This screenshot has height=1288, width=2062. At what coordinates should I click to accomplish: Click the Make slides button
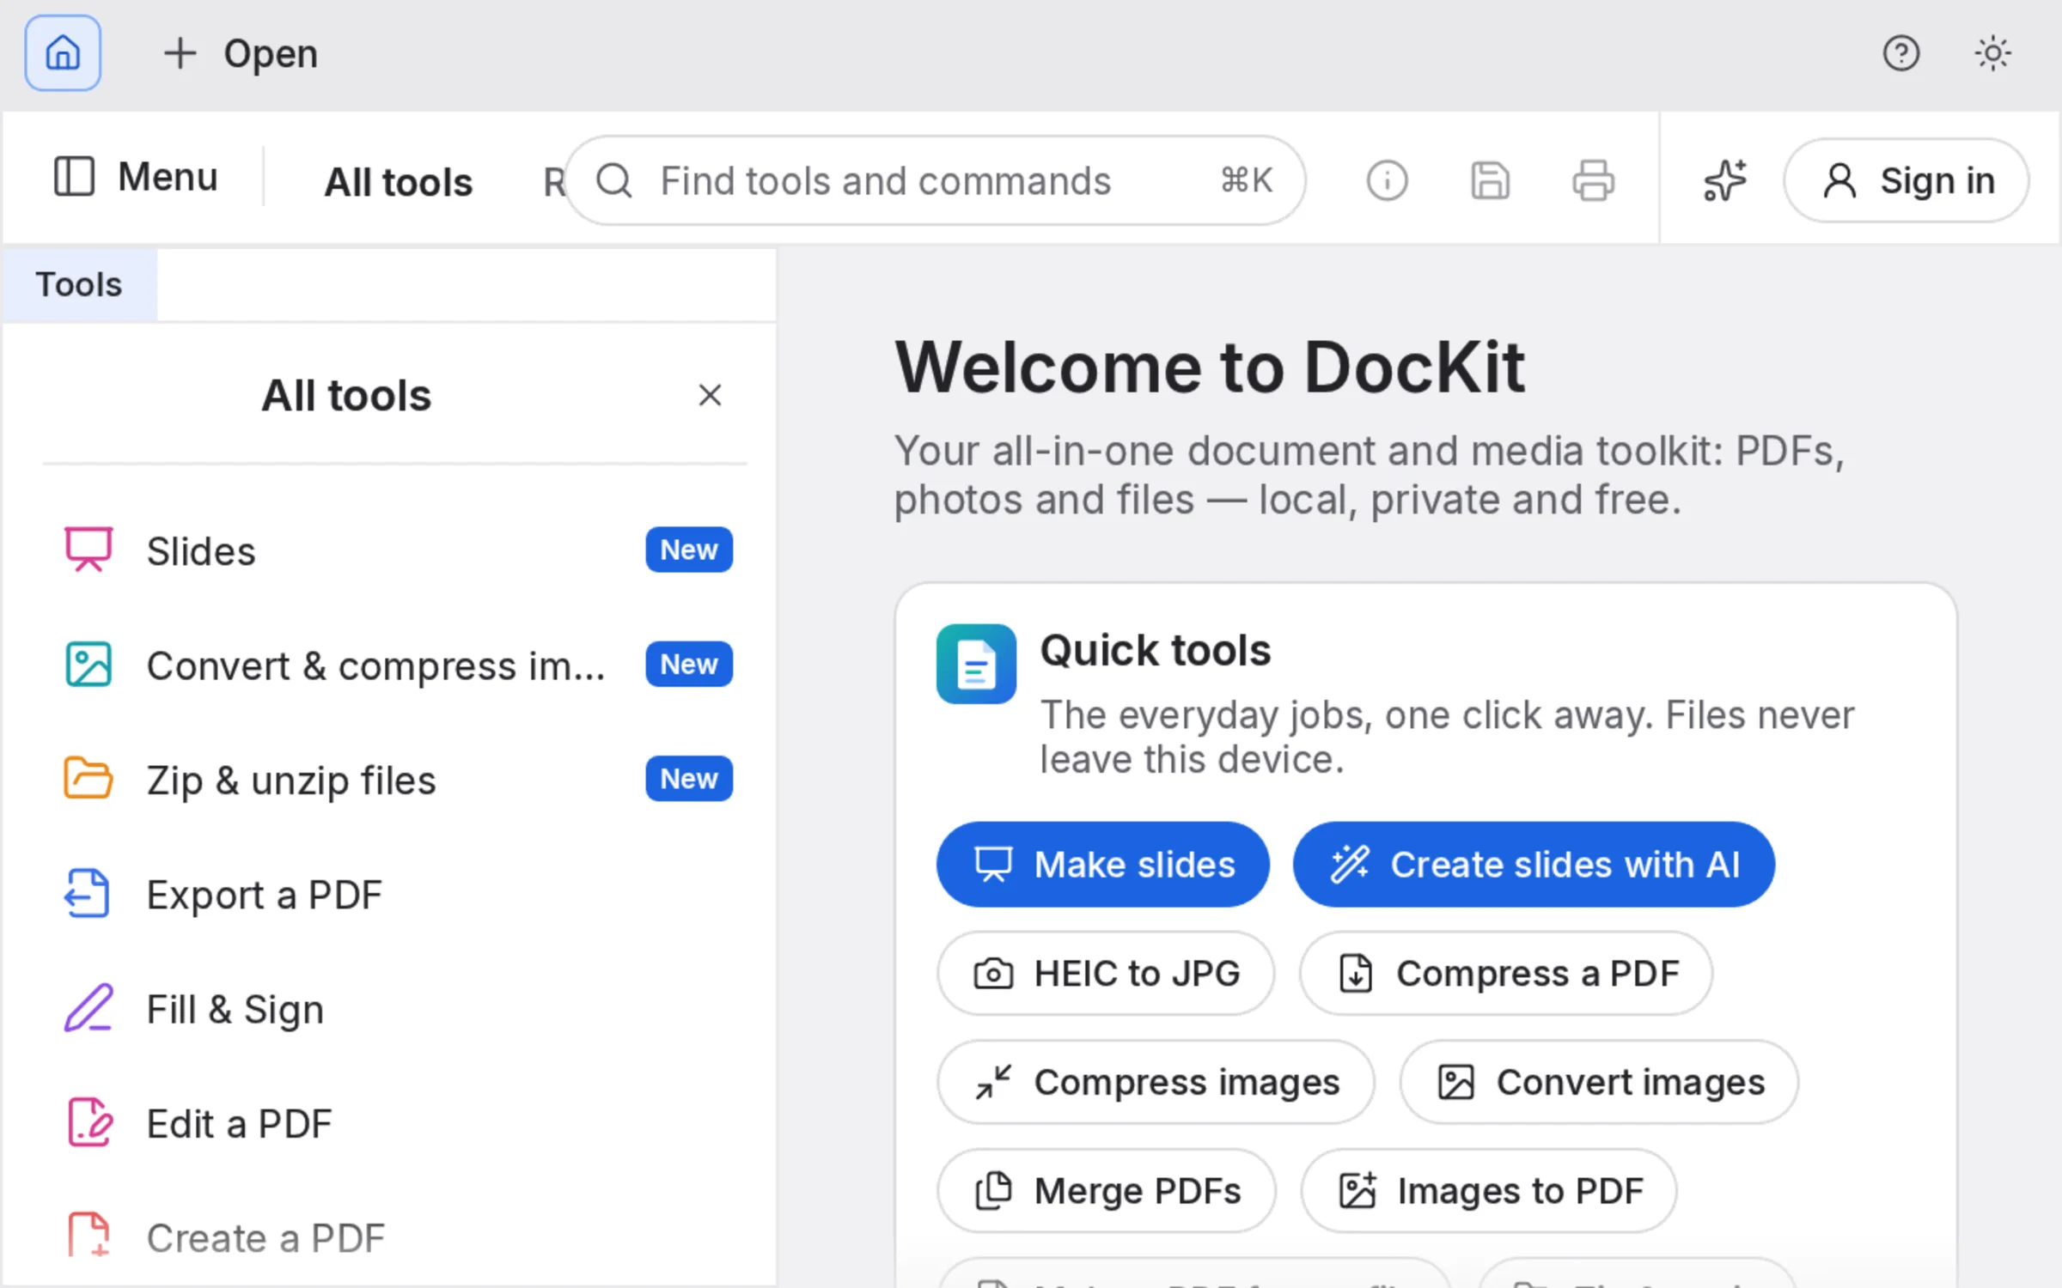point(1103,865)
